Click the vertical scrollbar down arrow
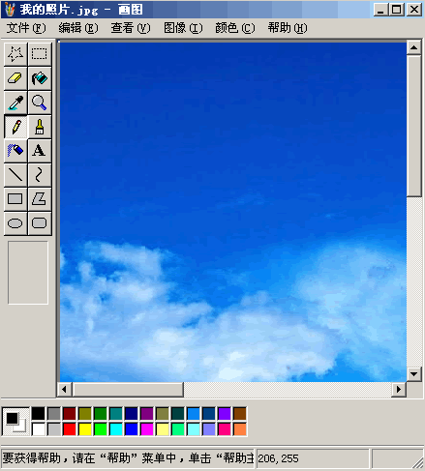This screenshot has width=425, height=471. (x=414, y=374)
